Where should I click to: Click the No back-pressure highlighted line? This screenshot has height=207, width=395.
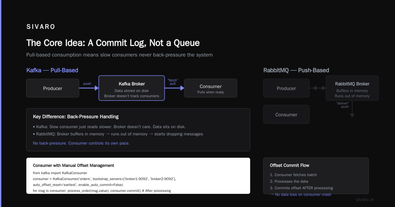[81, 143]
